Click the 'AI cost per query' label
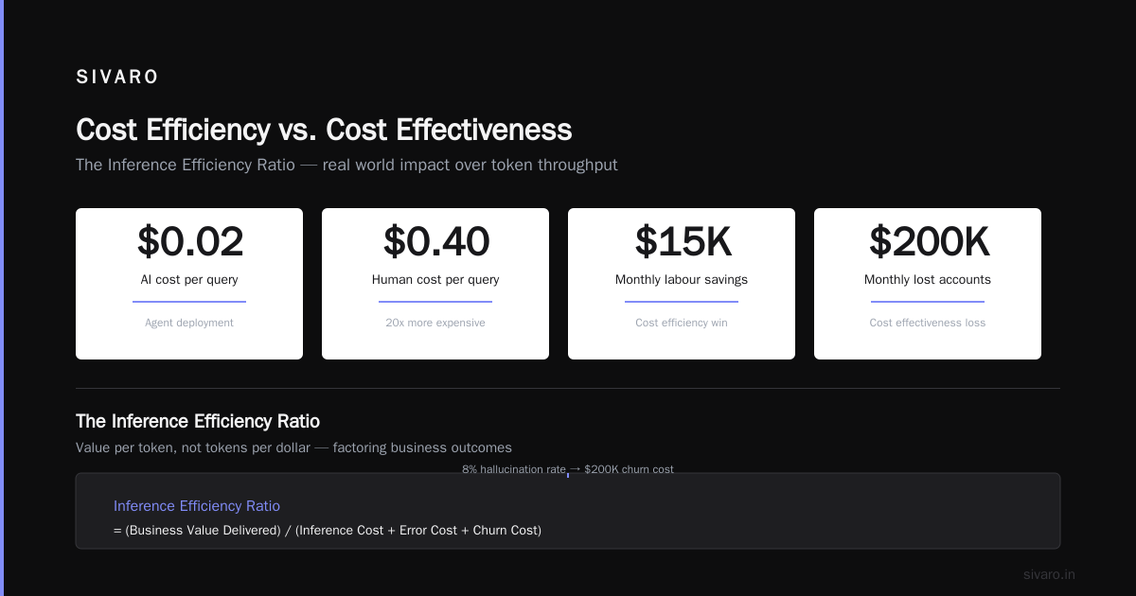The height and width of the screenshot is (596, 1136). point(189,280)
